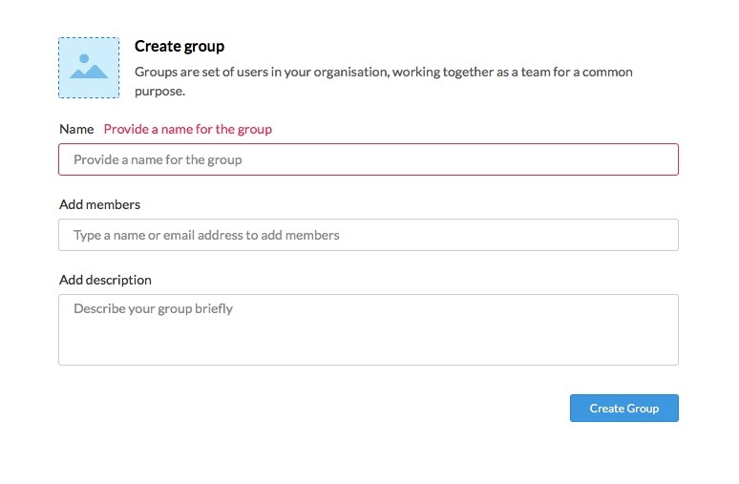Submit the form with blue Create Group button
739x484 pixels.
coord(624,409)
